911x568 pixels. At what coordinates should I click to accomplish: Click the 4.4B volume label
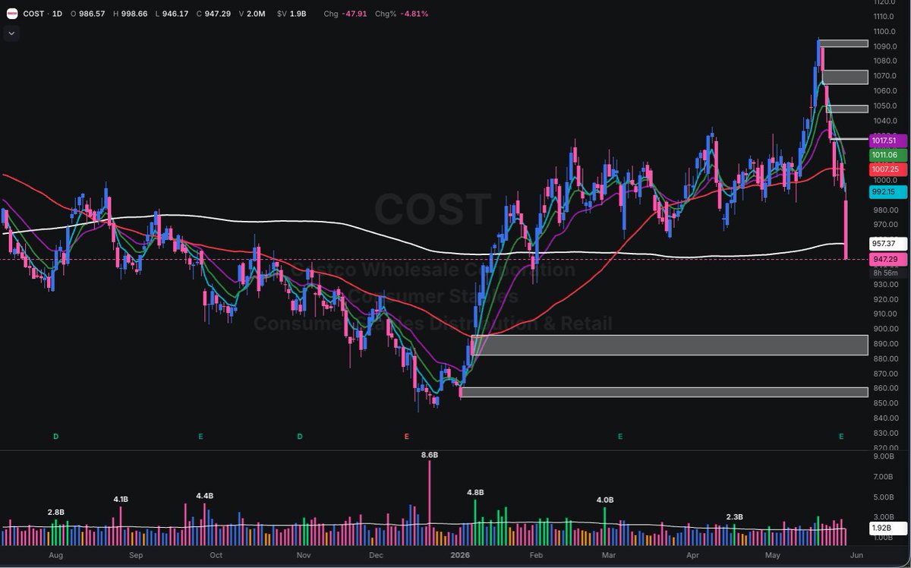point(204,496)
